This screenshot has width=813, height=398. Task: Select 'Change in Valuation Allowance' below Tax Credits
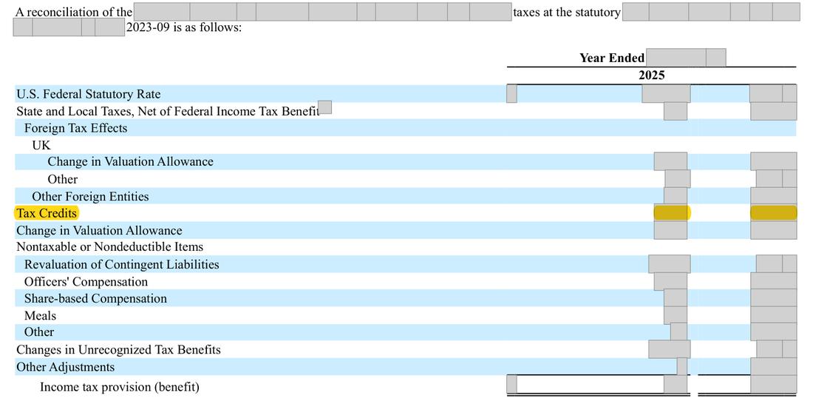click(99, 230)
